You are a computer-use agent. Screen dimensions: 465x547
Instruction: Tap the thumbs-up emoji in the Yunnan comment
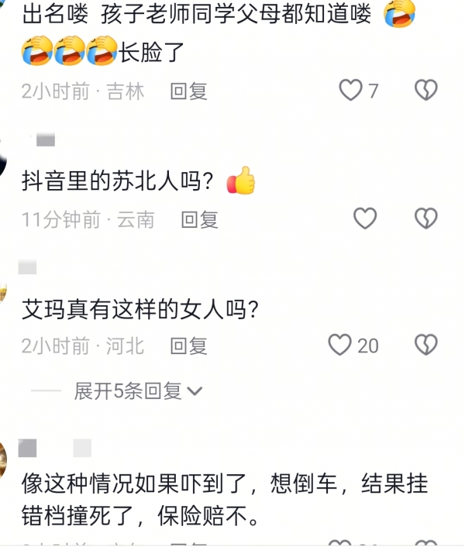point(241,181)
